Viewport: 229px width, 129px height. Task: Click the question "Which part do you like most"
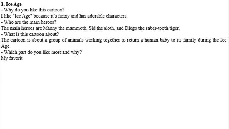tap(36, 52)
